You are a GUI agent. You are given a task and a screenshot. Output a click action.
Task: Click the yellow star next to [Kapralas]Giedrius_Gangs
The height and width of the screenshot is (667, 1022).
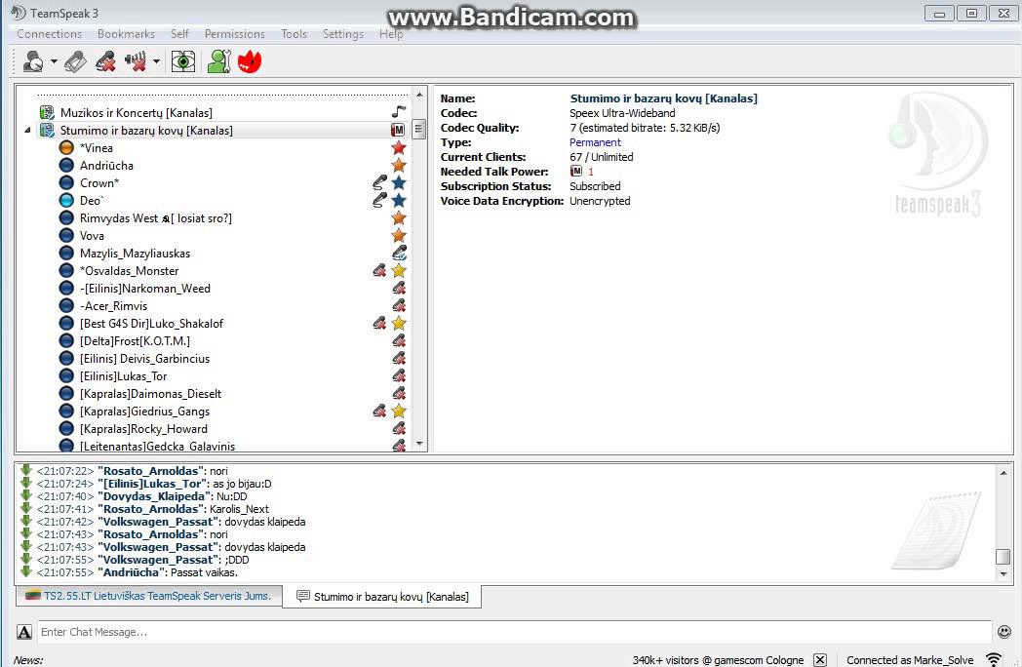[x=399, y=412]
